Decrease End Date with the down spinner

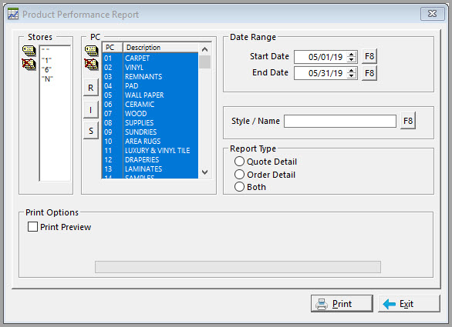point(352,75)
